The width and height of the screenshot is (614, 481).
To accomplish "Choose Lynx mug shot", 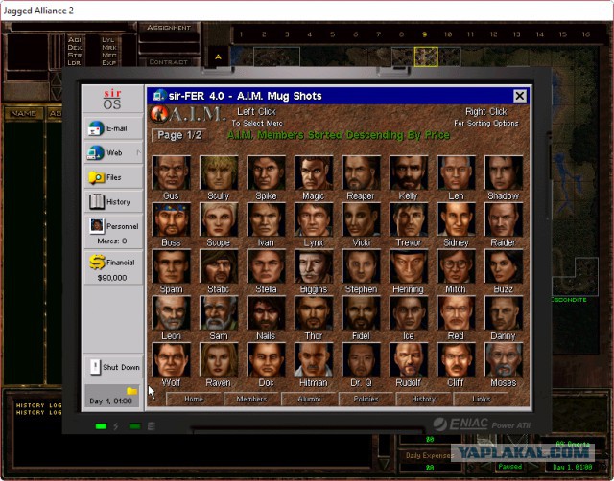I will coord(314,219).
